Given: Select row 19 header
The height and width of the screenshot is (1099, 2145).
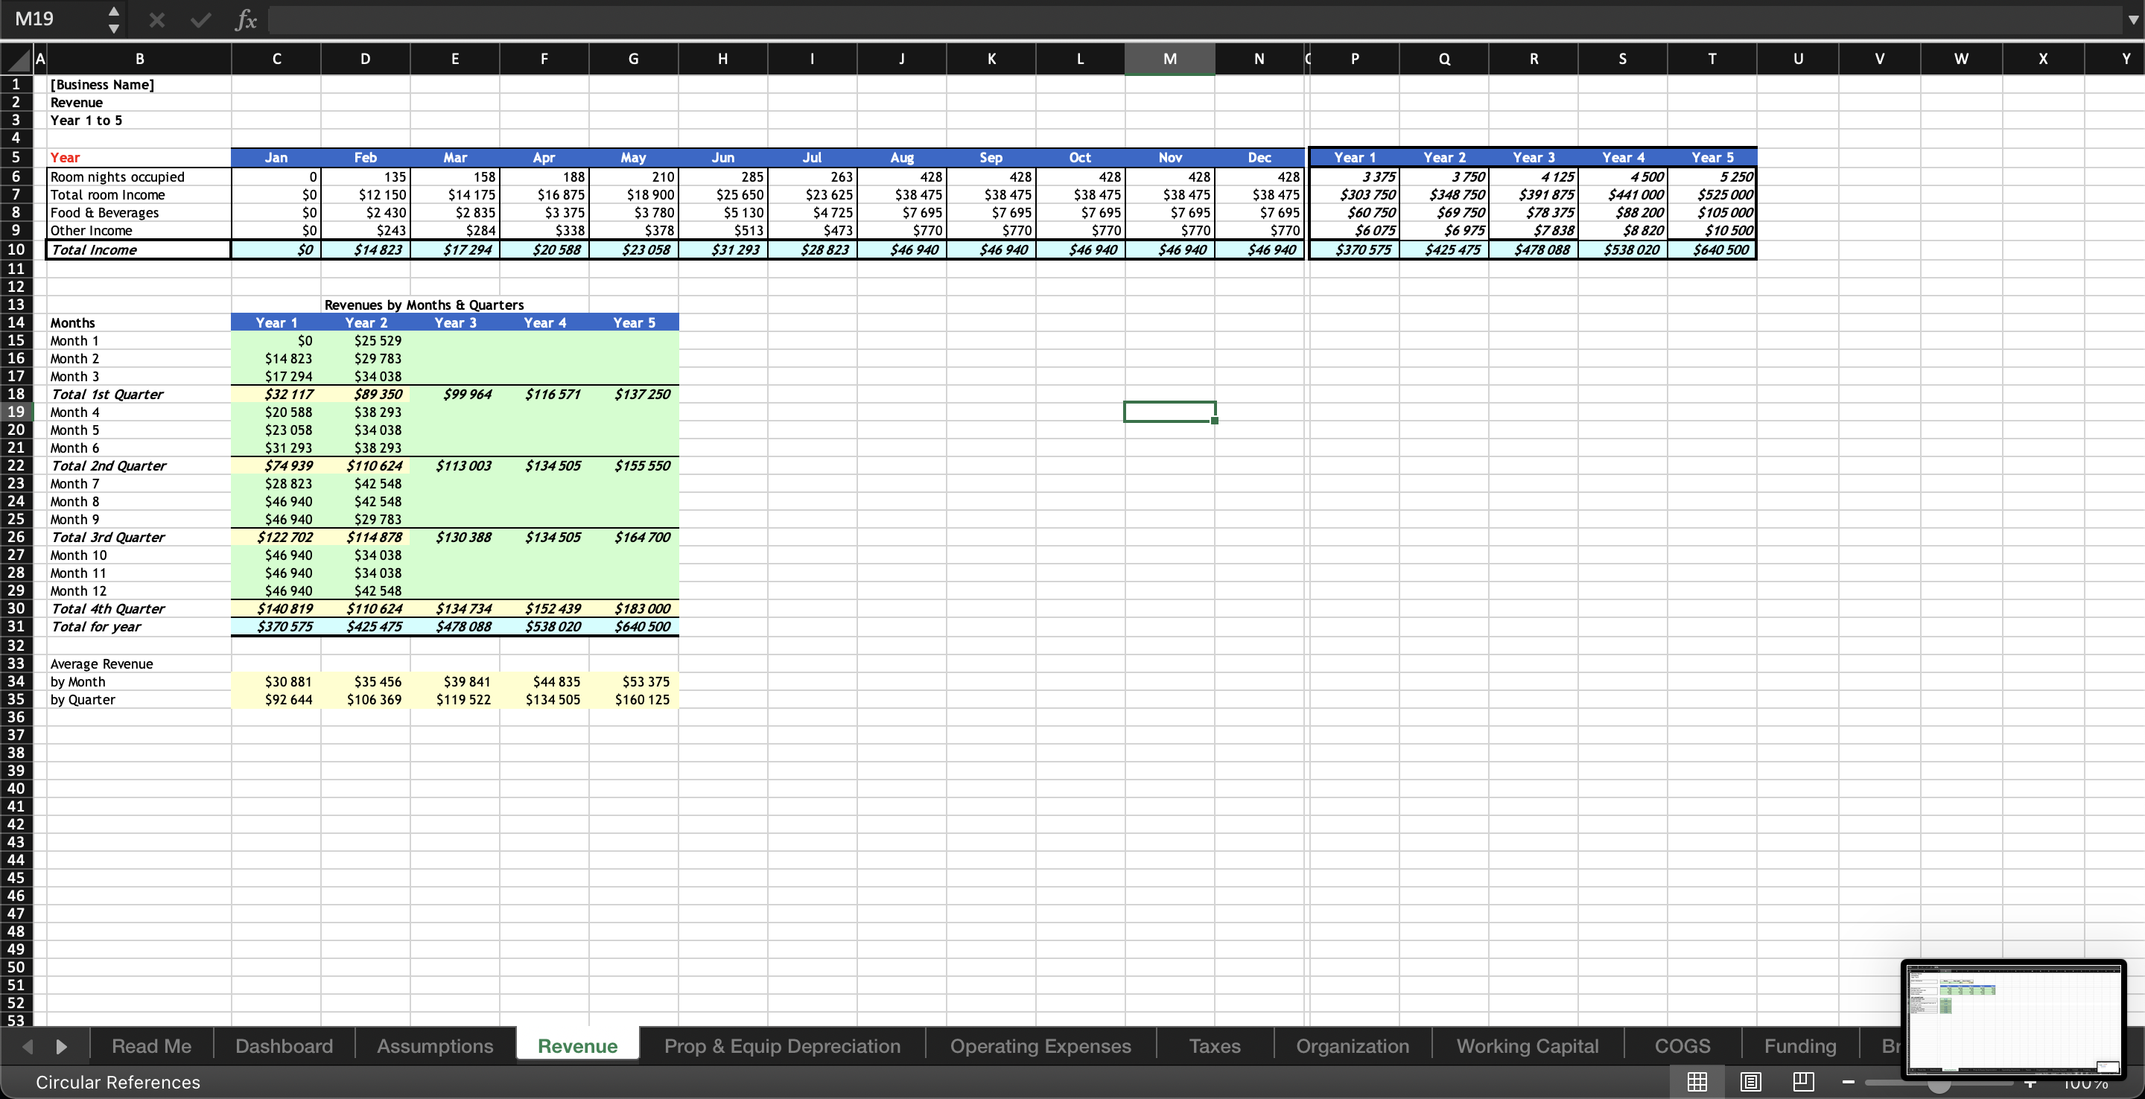Looking at the screenshot, I should point(16,412).
